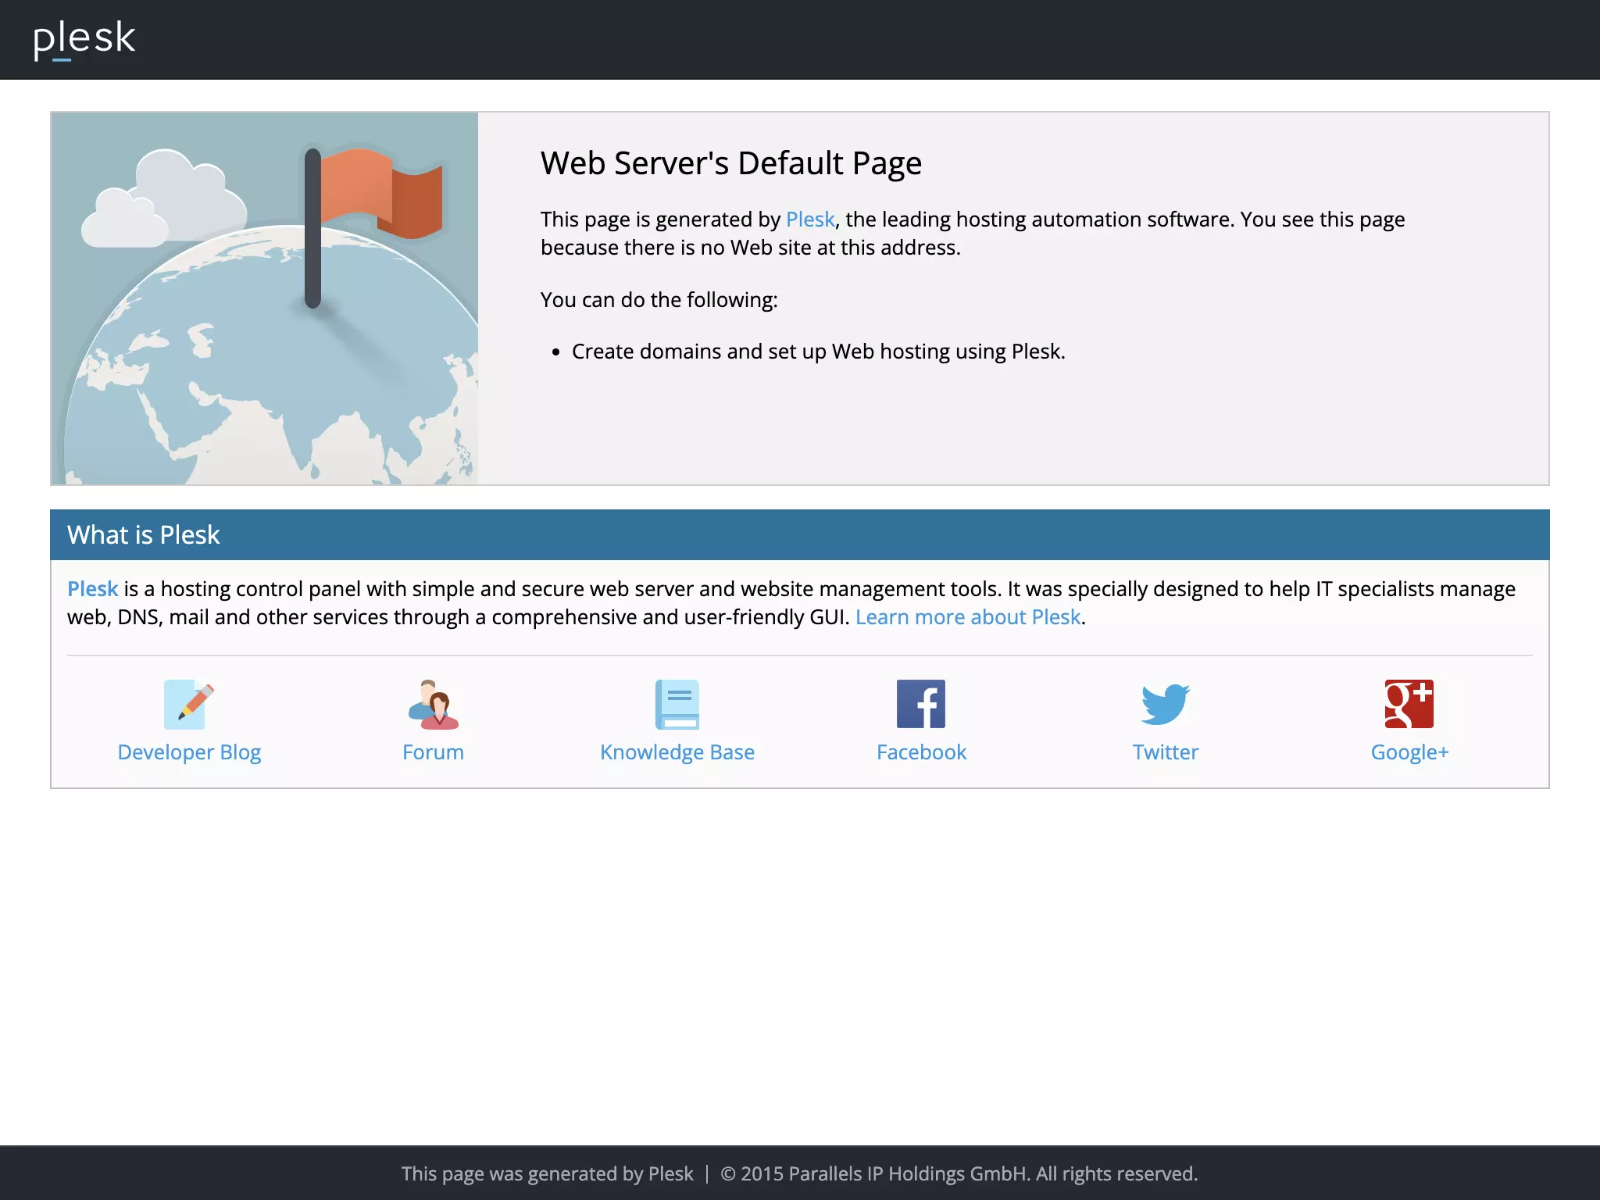Click the Web Server's Default Page heading
This screenshot has height=1200, width=1600.
[x=731, y=163]
